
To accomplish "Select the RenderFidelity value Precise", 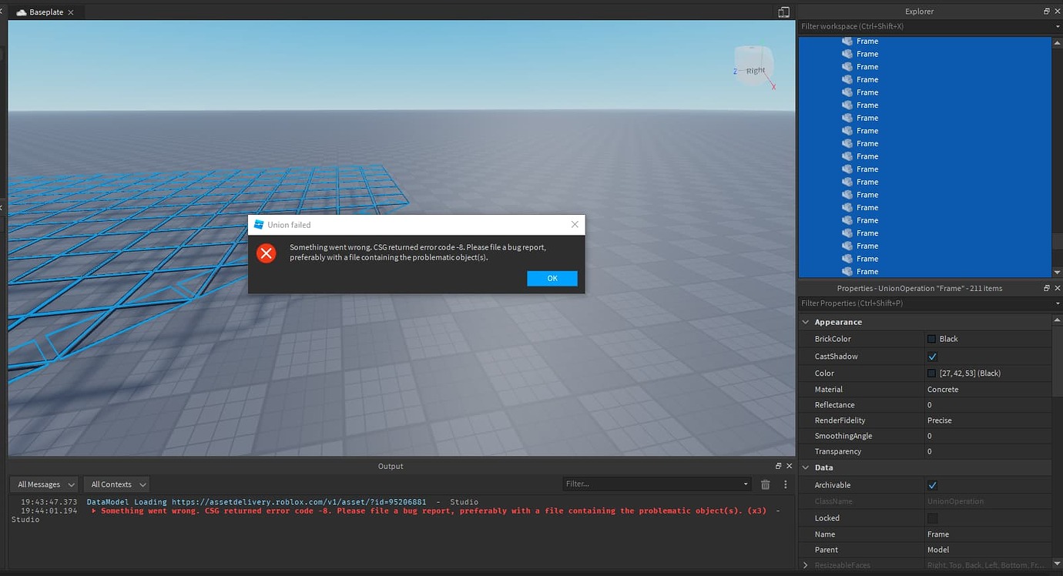I will [939, 420].
